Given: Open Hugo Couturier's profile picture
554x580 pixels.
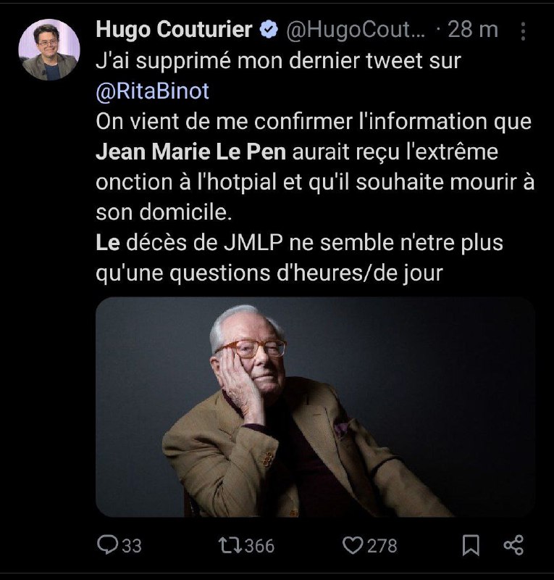Looking at the screenshot, I should point(49,49).
